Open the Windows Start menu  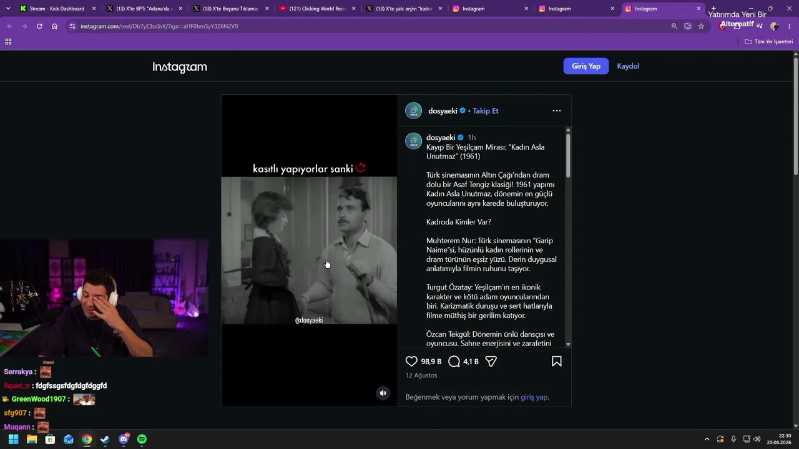pyautogui.click(x=13, y=439)
